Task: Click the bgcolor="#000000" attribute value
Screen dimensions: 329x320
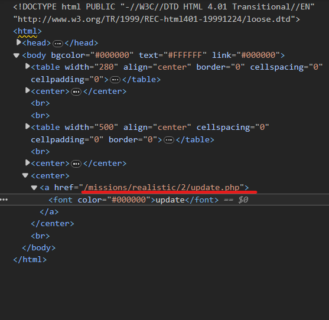Action: pyautogui.click(x=112, y=55)
